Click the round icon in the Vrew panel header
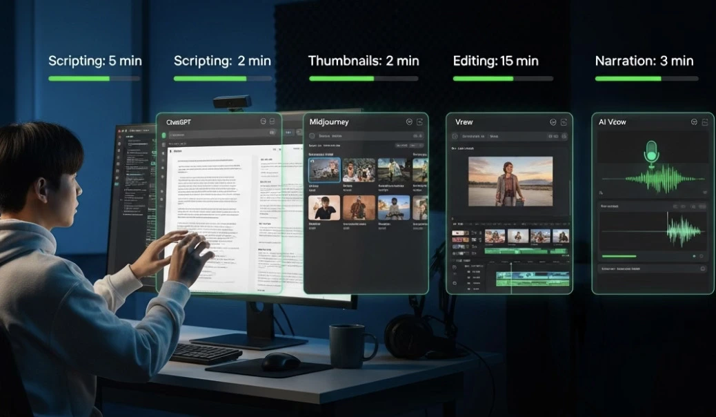716x417 pixels. coord(553,122)
